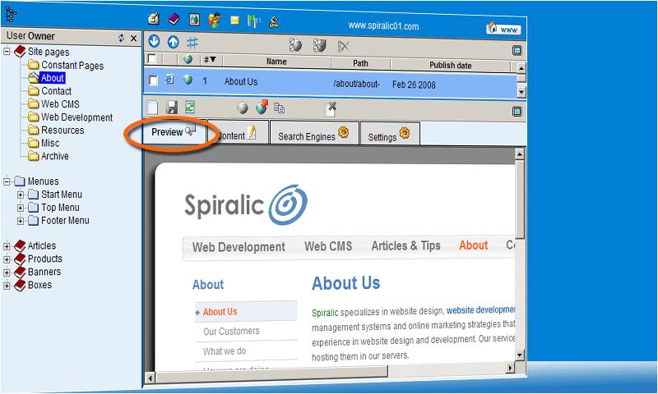Sort by the Path column header
Viewport: 658px width, 394px height.
point(360,63)
